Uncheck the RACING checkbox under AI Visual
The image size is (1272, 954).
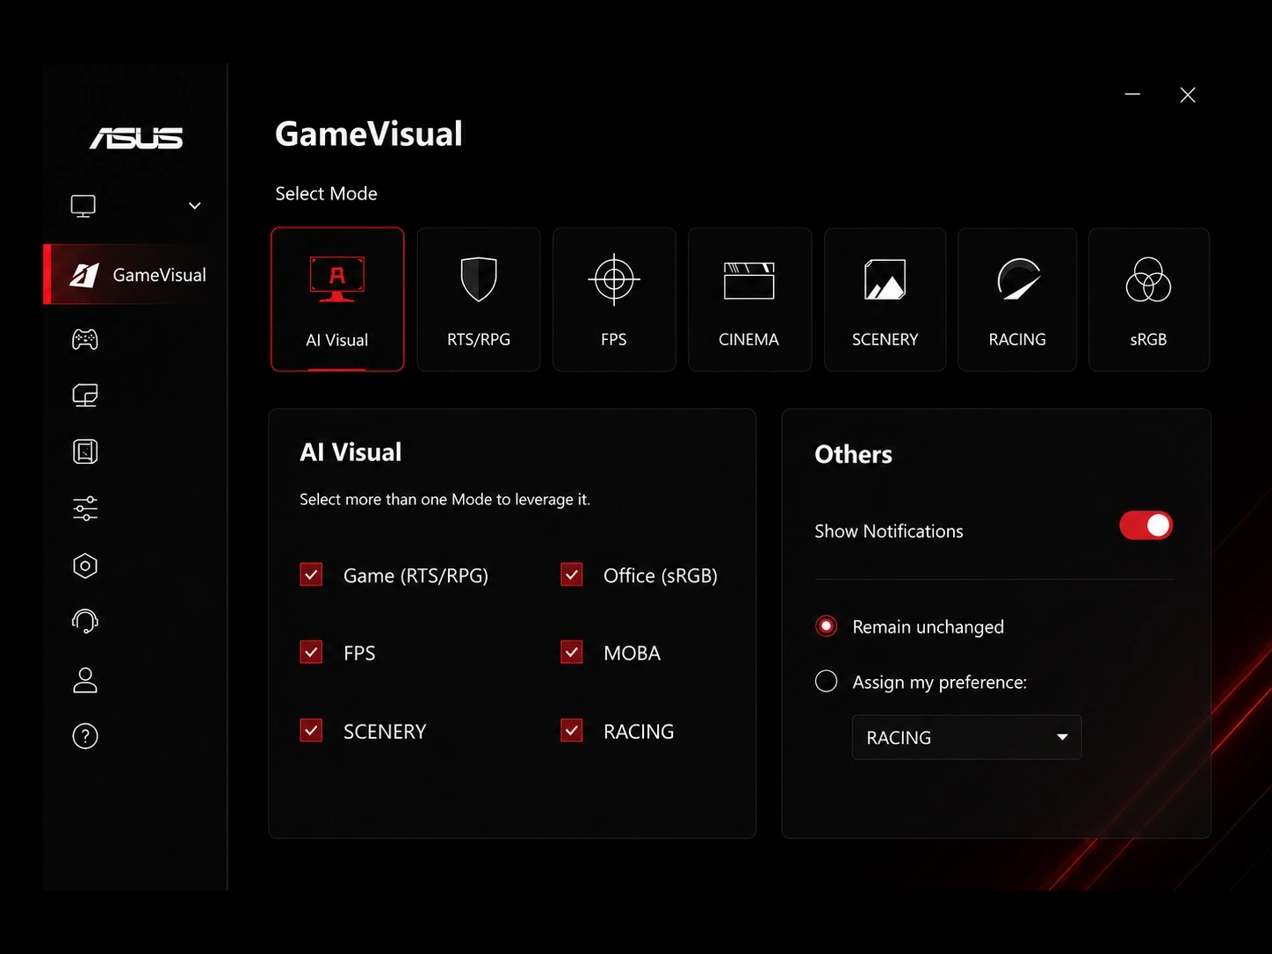(x=572, y=730)
